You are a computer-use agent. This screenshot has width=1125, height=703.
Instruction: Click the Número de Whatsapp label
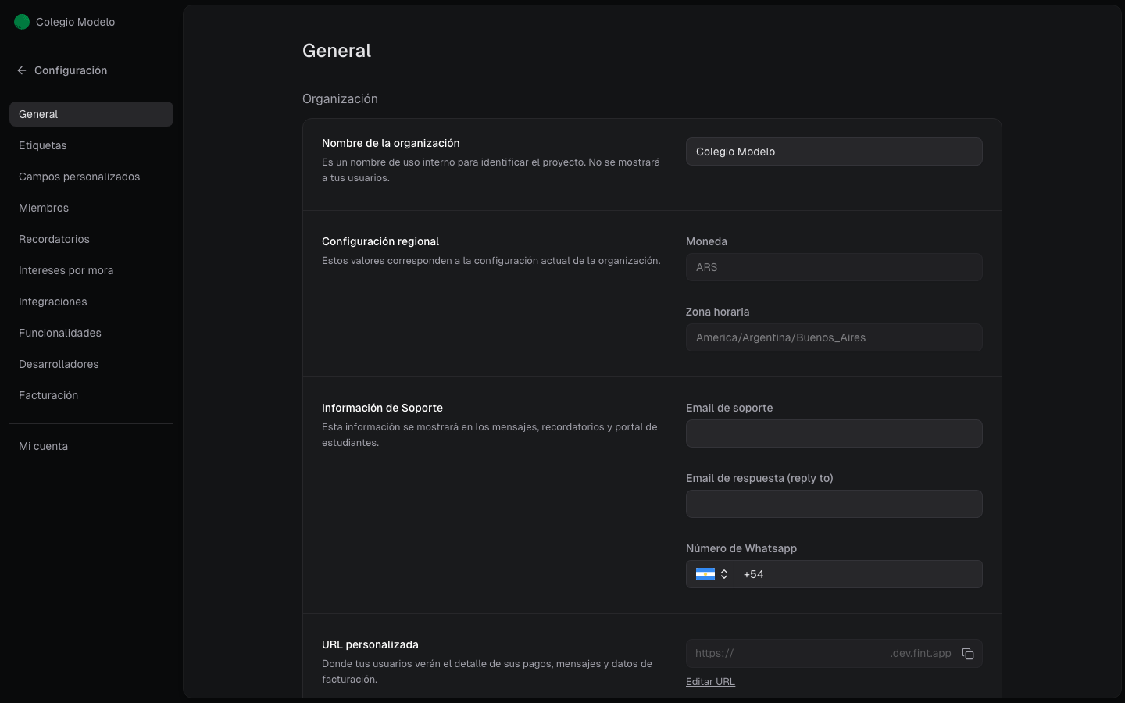coord(741,548)
